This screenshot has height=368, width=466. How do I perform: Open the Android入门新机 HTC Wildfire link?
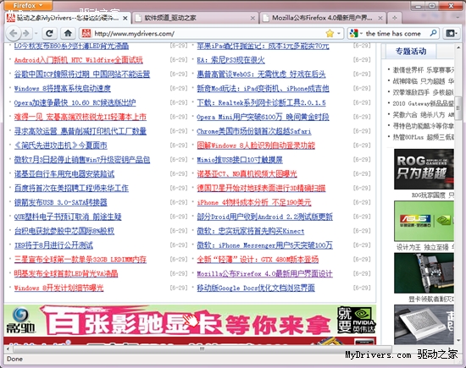(79, 60)
